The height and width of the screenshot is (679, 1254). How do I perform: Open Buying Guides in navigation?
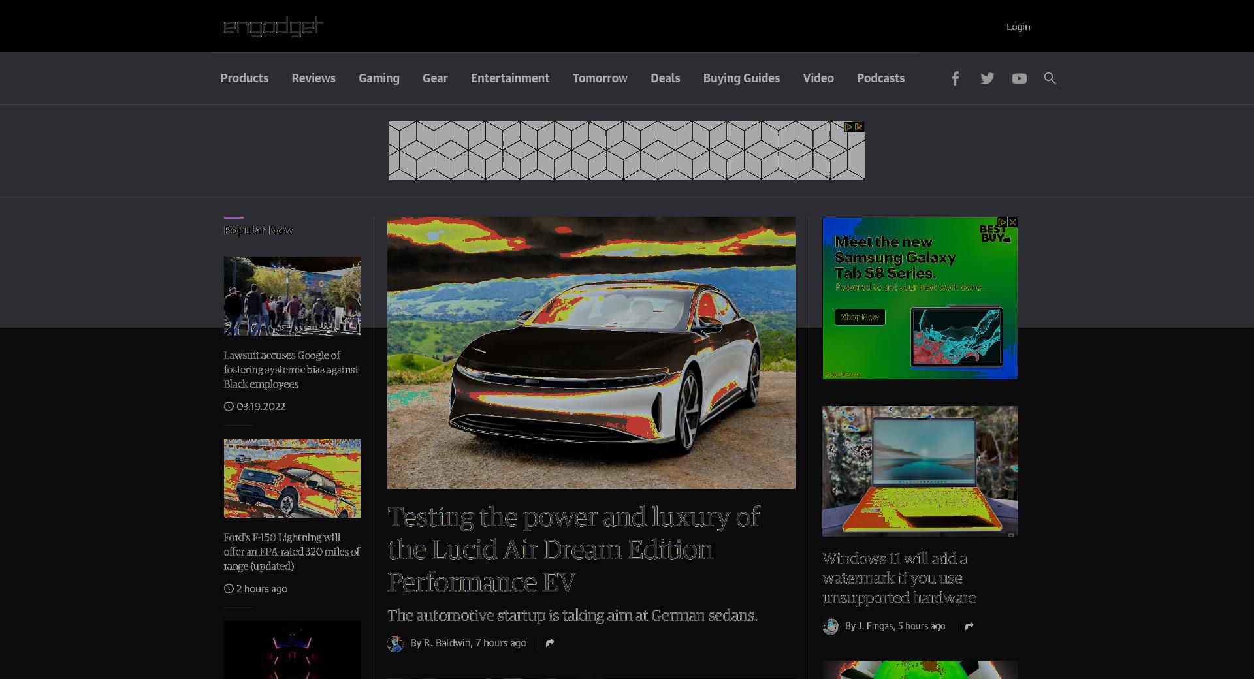pos(741,78)
